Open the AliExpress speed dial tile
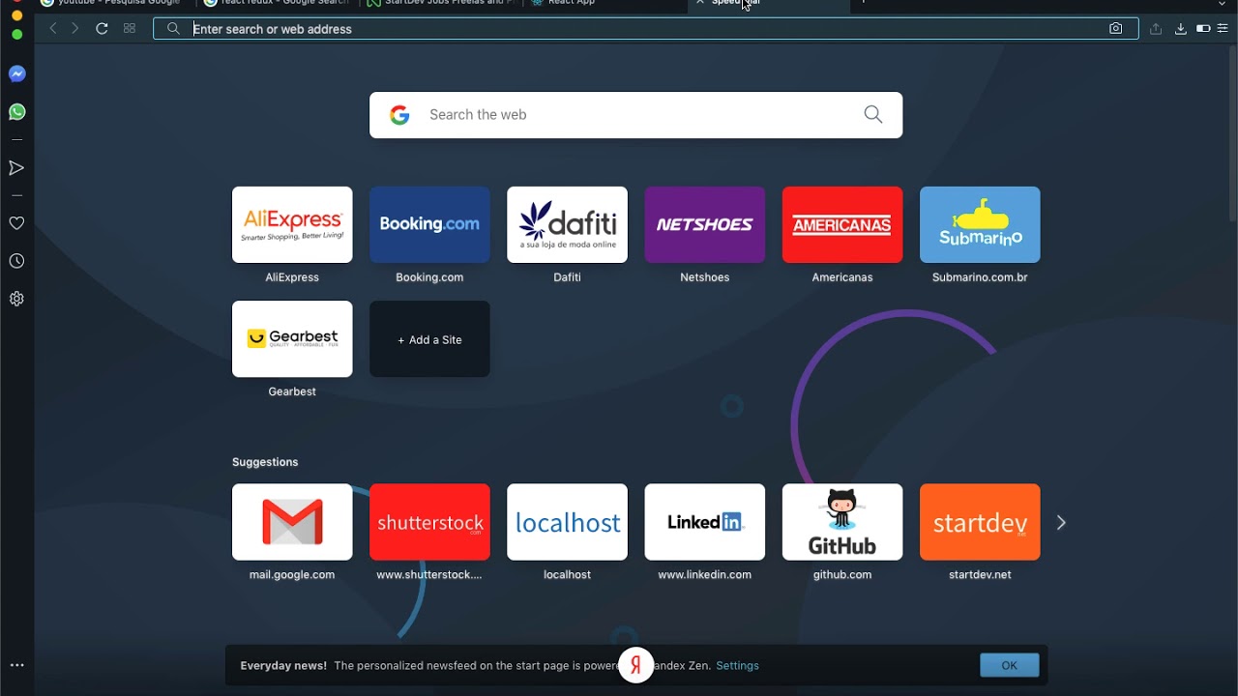The image size is (1238, 696). coord(292,224)
